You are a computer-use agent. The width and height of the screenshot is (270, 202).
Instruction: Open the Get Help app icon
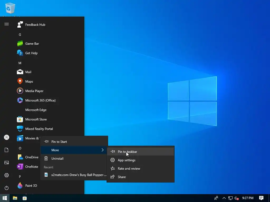pyautogui.click(x=20, y=53)
